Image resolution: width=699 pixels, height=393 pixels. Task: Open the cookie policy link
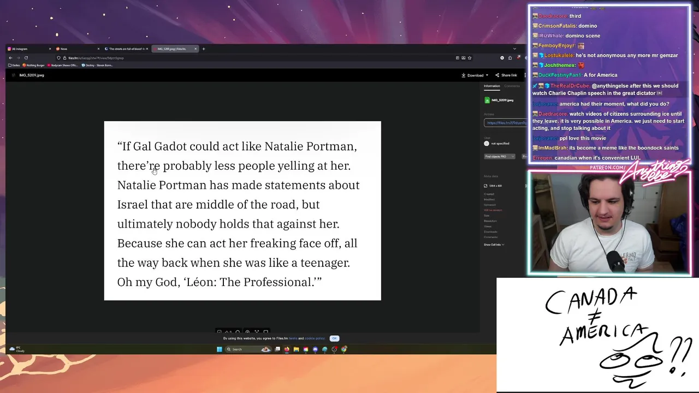pos(315,338)
